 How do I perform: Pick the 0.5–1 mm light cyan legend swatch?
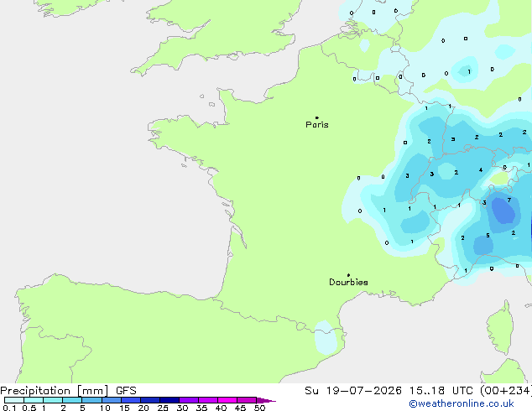(x=34, y=400)
